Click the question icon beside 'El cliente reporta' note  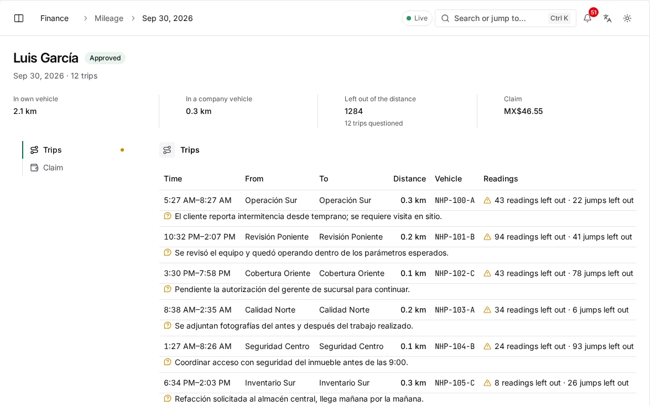(168, 216)
